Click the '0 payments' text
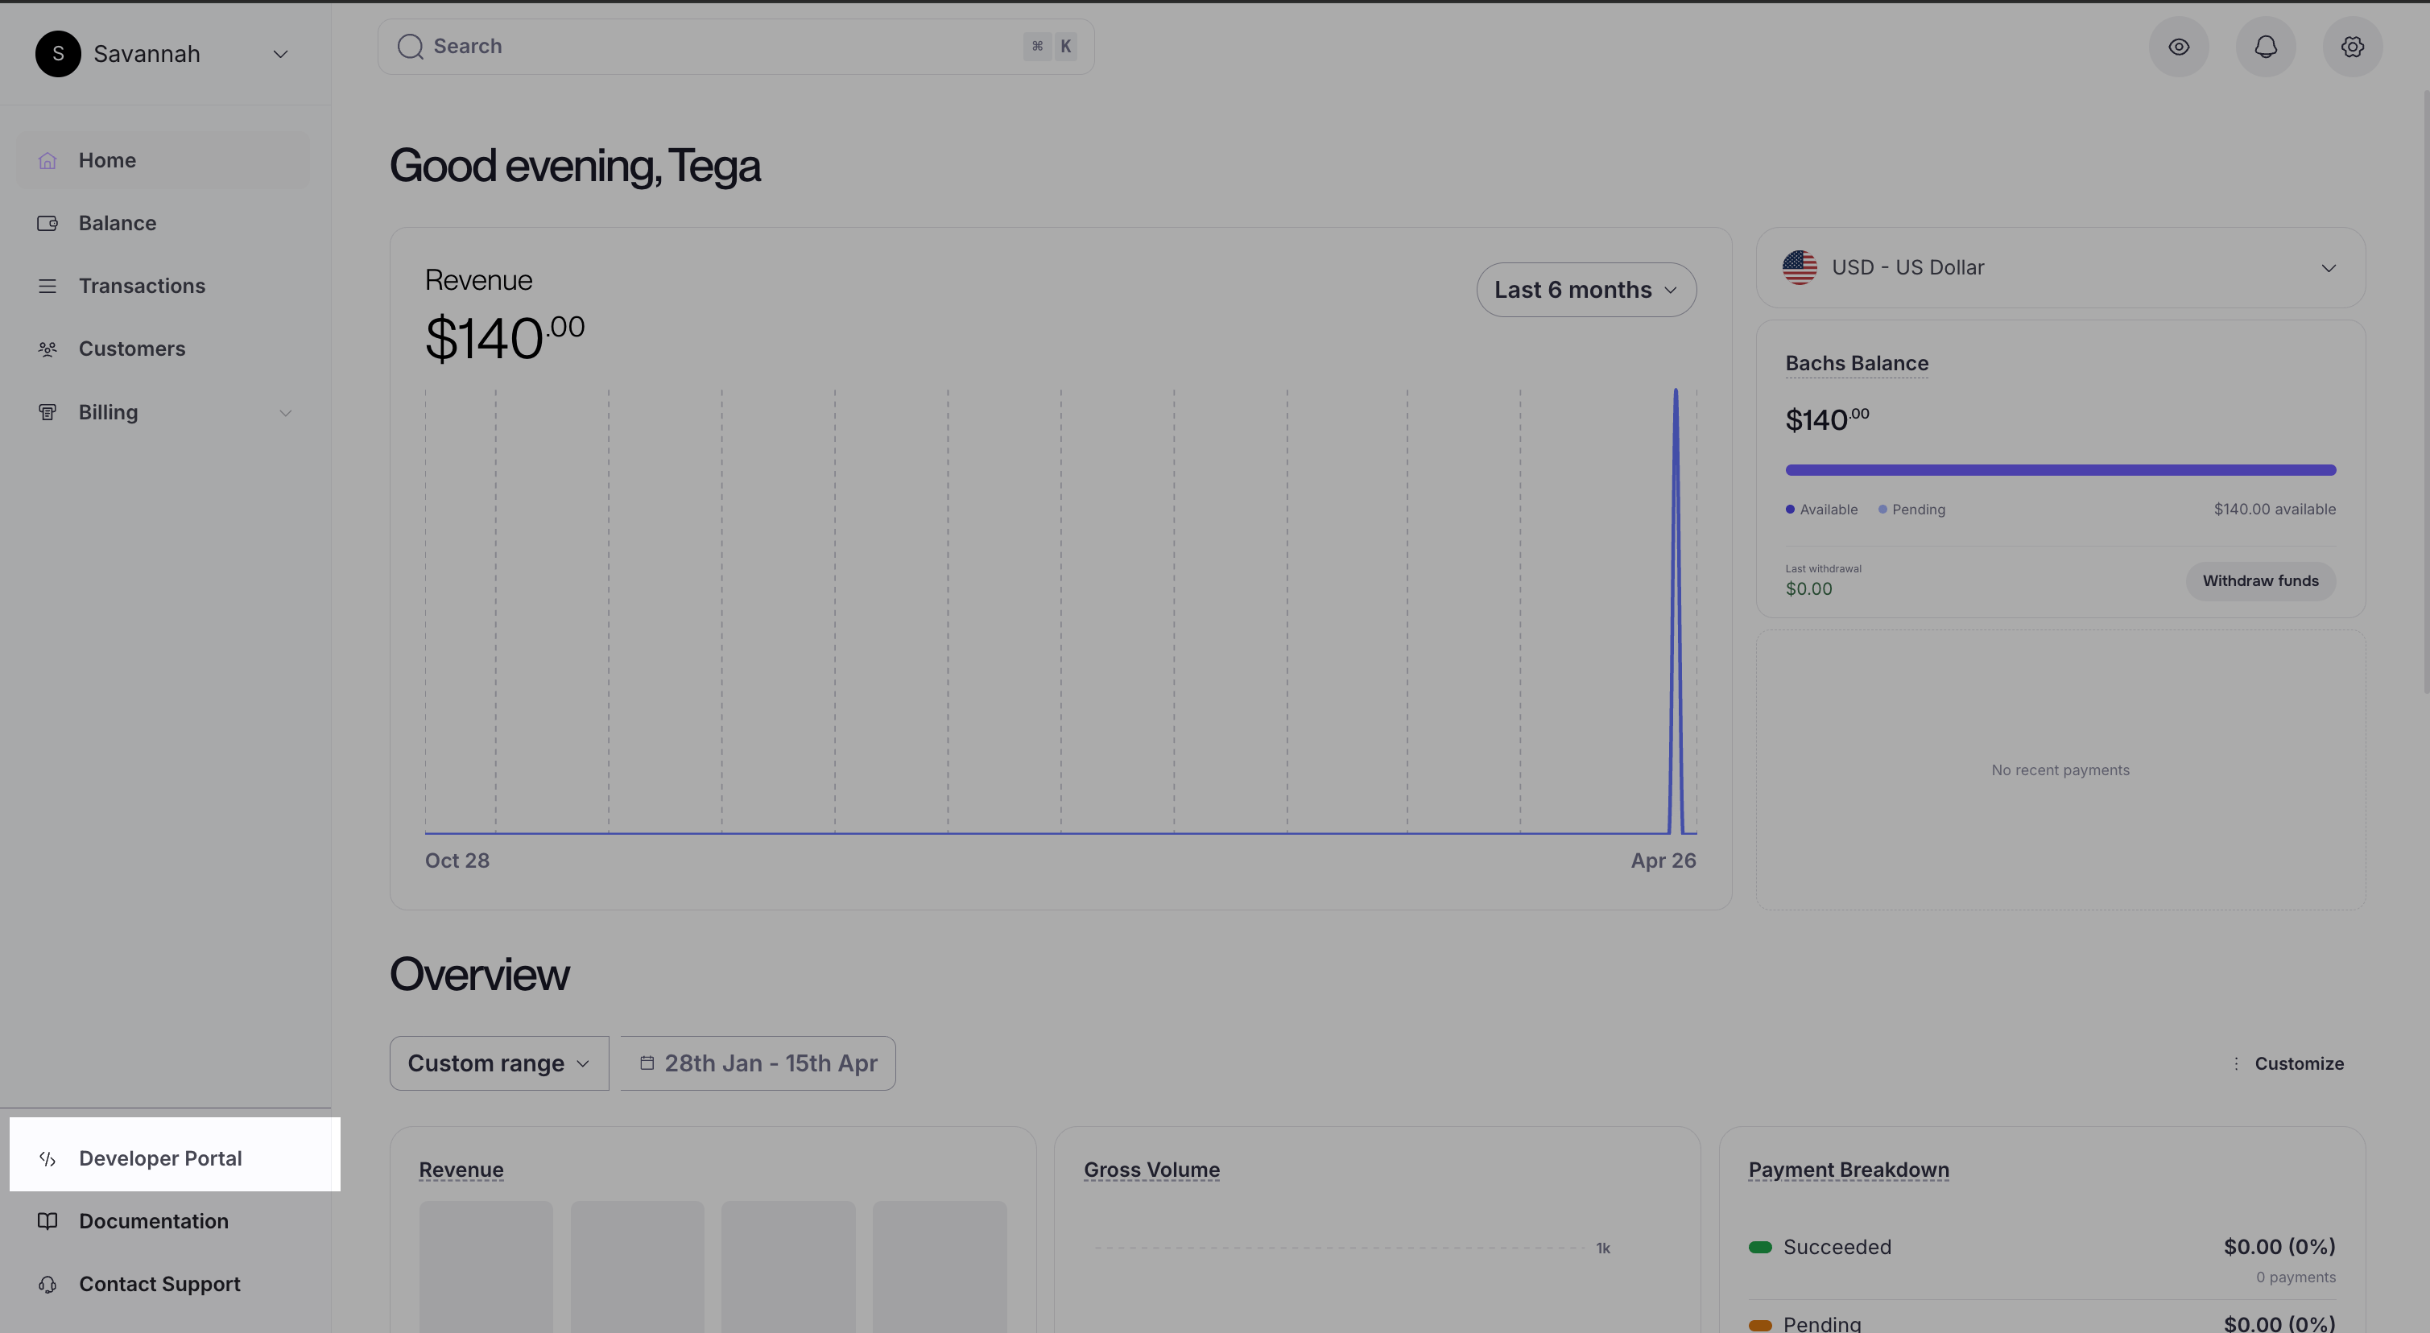The image size is (2430, 1333). point(2295,1277)
